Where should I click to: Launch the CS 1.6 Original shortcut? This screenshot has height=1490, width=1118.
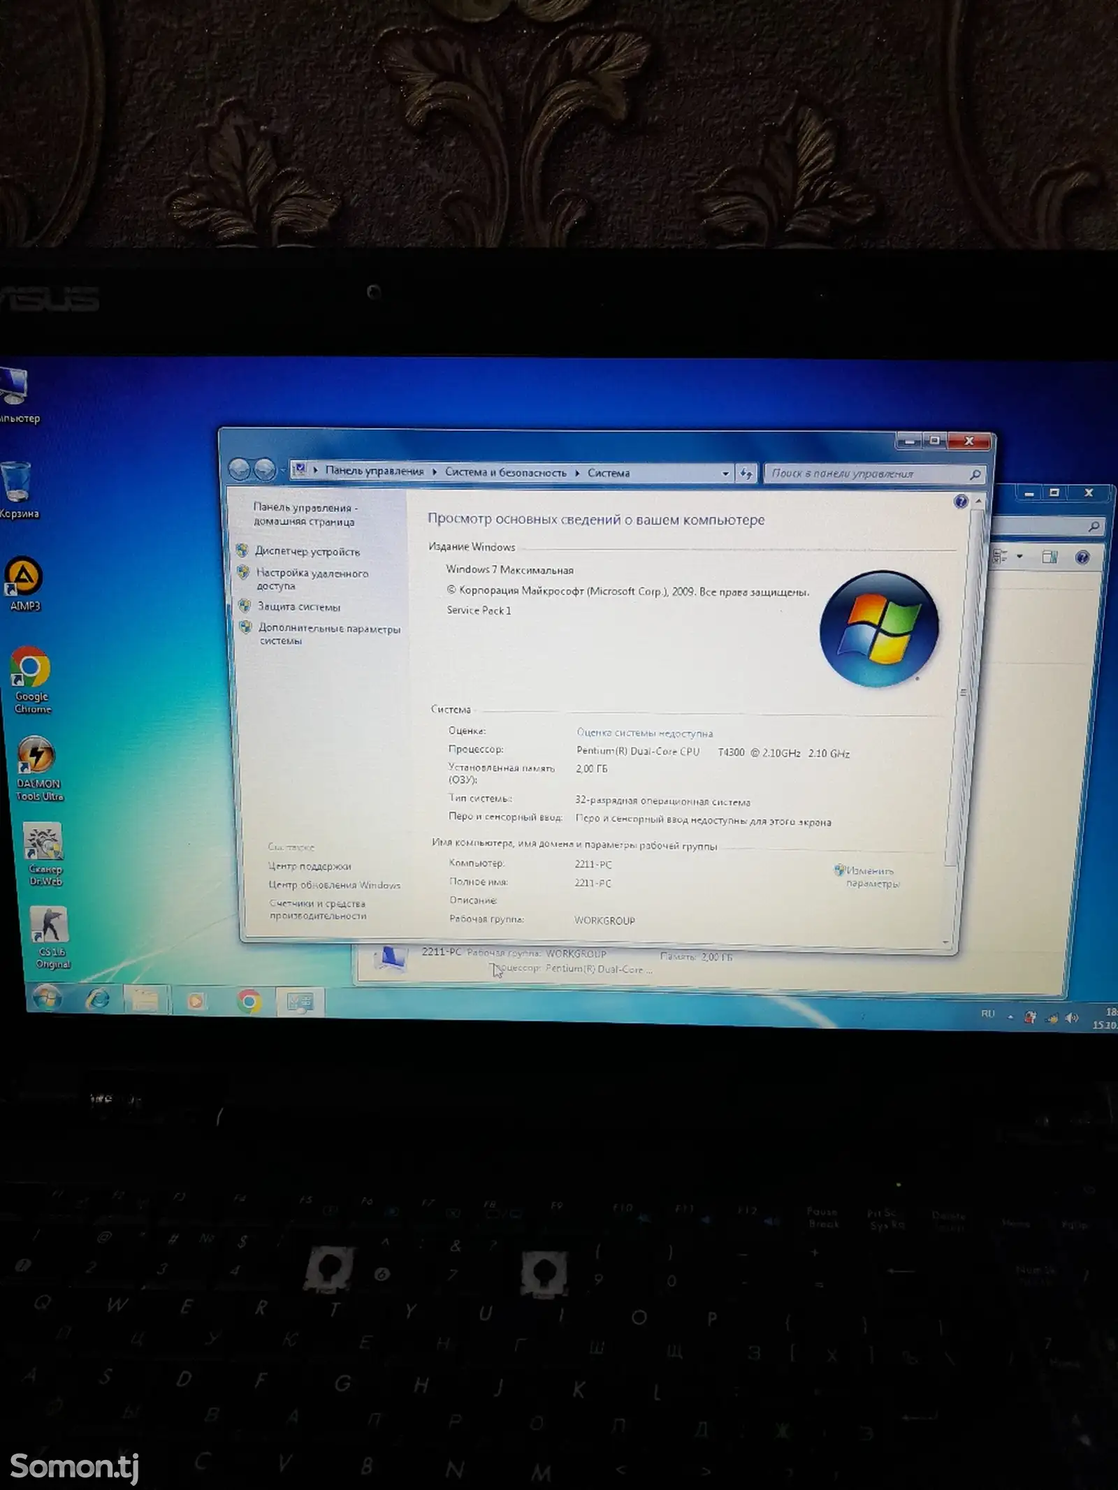click(x=51, y=937)
